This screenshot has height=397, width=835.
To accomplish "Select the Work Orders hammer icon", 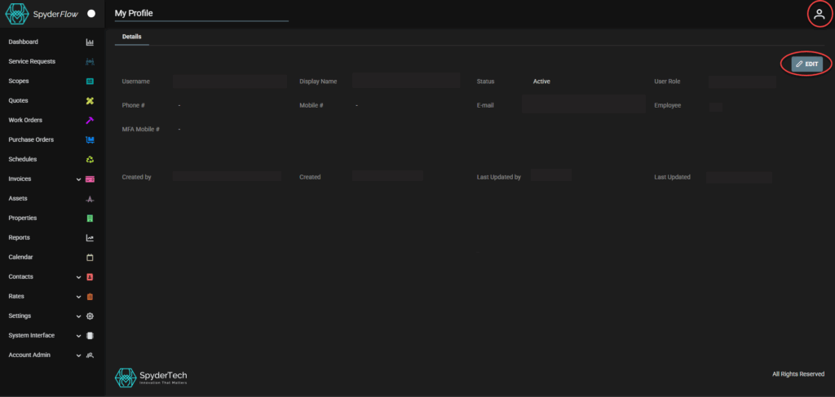I will pyautogui.click(x=90, y=121).
